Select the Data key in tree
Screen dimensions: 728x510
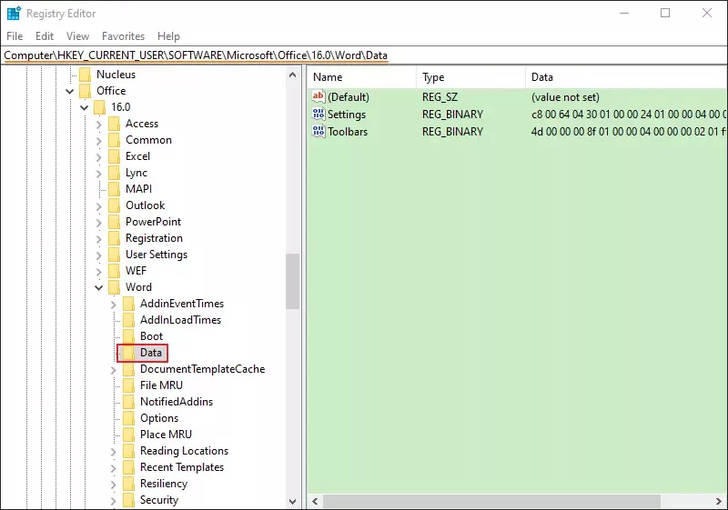coord(151,353)
